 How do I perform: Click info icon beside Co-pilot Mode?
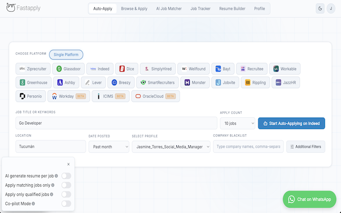click(x=33, y=203)
